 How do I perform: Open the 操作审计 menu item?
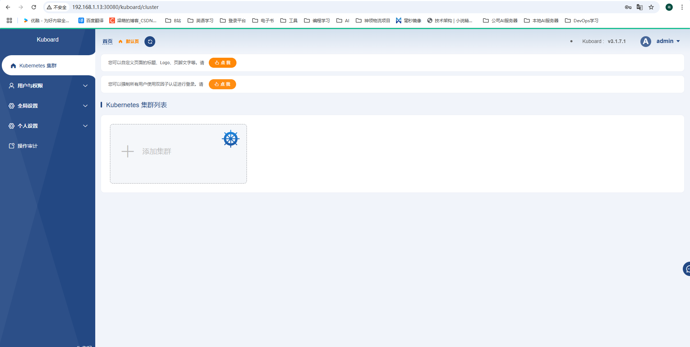pos(47,146)
